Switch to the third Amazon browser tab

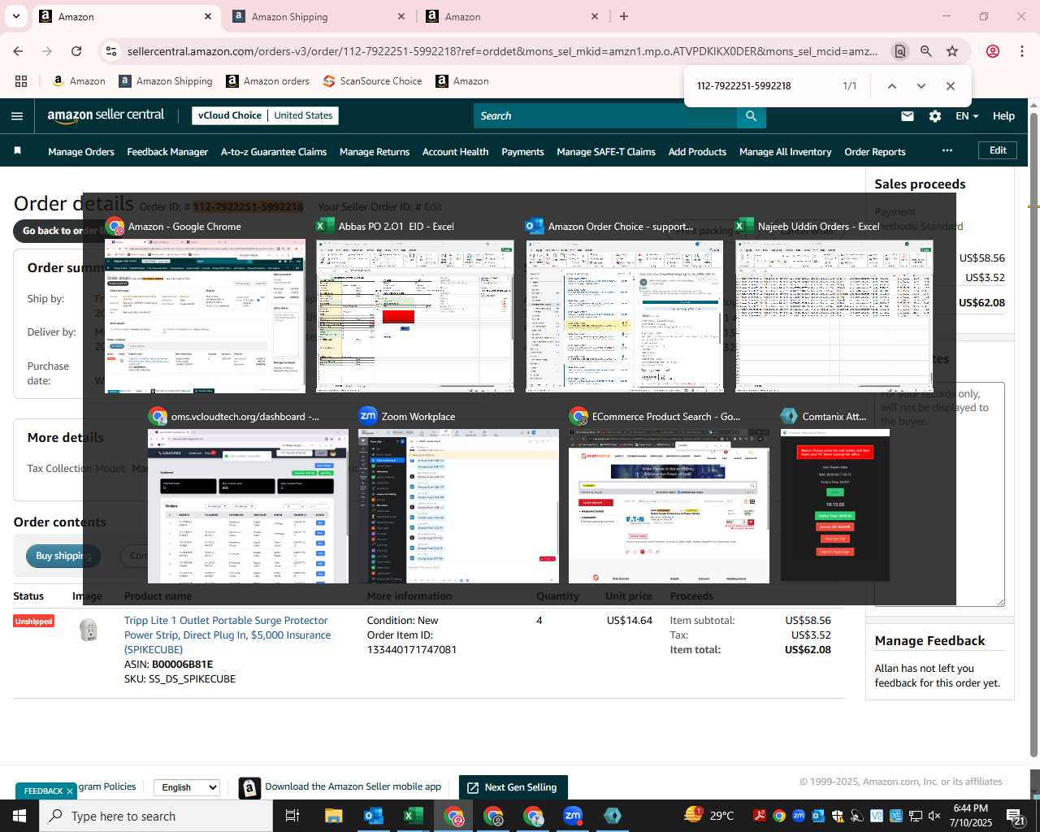click(513, 16)
